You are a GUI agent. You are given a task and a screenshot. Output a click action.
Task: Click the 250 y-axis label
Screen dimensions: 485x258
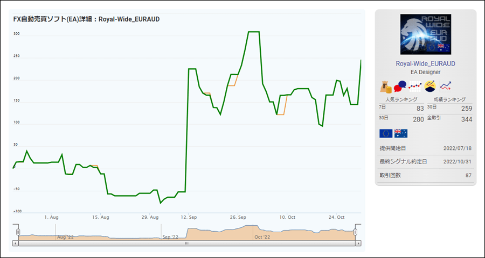pyautogui.click(x=16, y=56)
